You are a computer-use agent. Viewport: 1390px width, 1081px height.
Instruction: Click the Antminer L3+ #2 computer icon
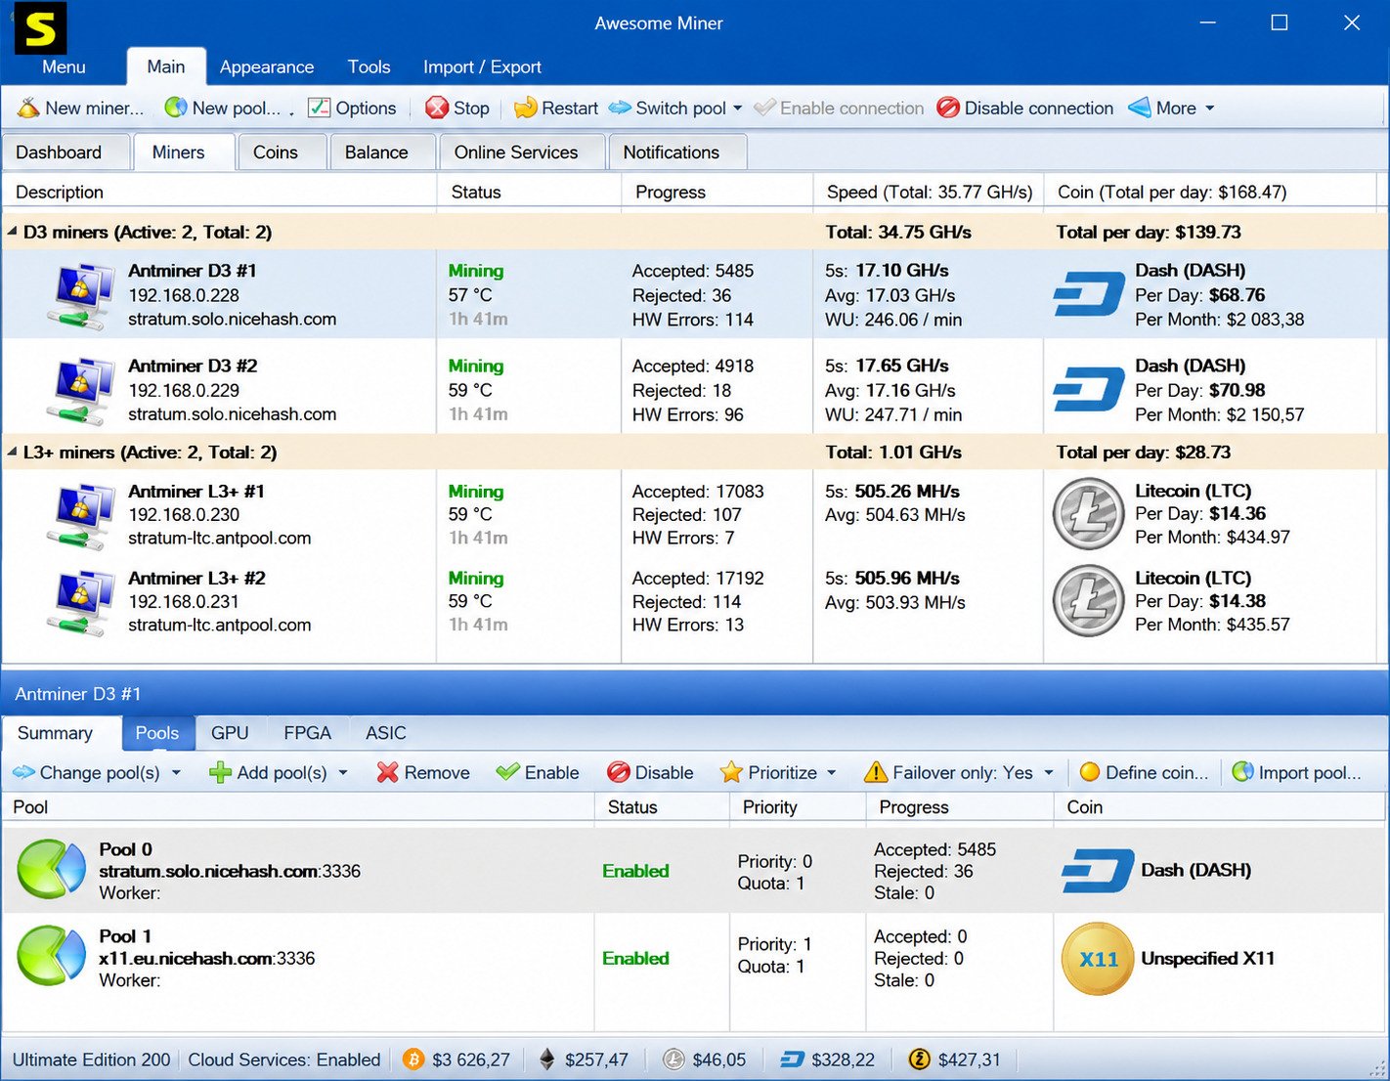(79, 602)
